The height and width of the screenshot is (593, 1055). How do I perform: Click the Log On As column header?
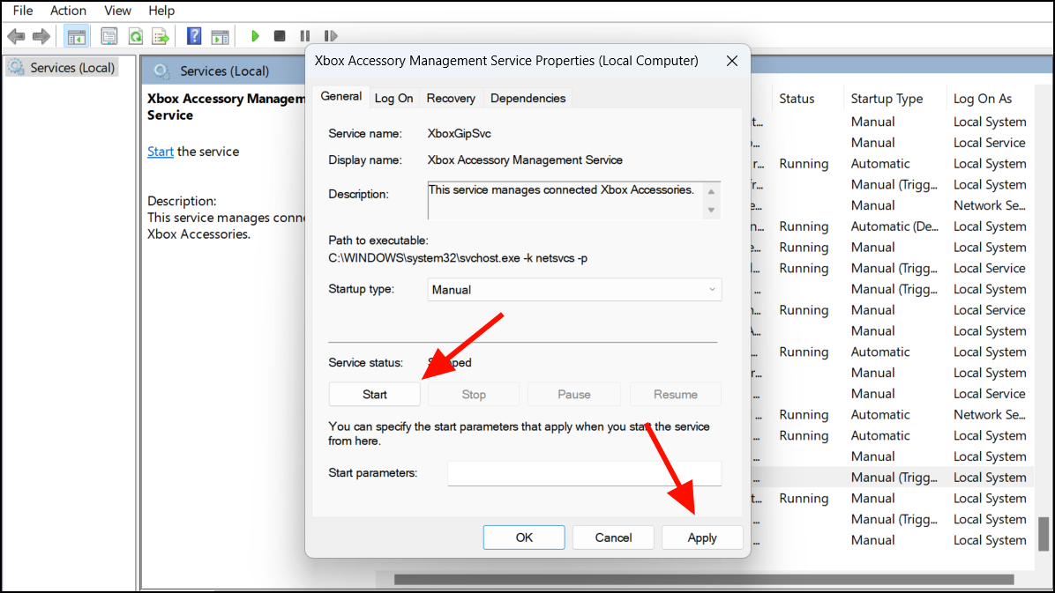tap(983, 99)
